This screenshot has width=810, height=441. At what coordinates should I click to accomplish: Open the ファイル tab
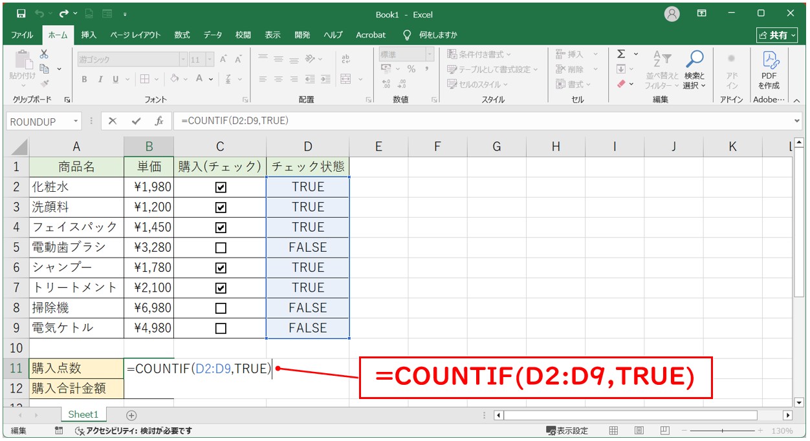tap(22, 35)
